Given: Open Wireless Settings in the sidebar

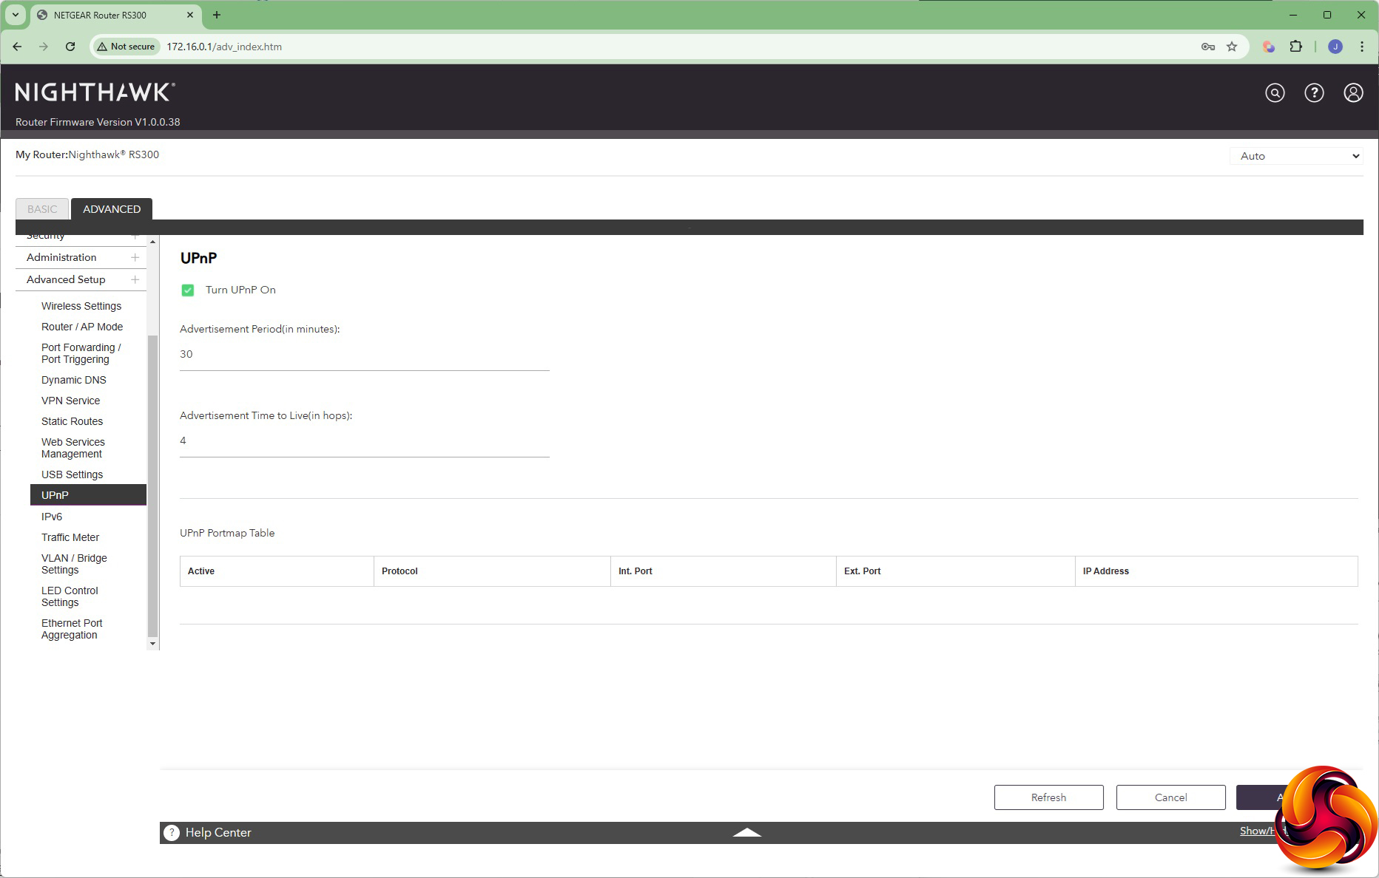Looking at the screenshot, I should tap(81, 306).
